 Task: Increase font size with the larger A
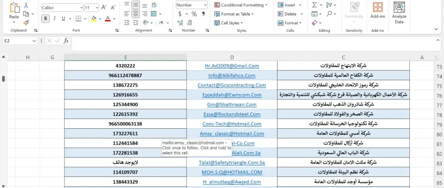click(104, 8)
